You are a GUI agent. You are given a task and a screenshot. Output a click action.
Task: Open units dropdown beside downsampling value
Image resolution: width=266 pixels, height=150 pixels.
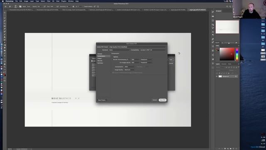tap(146, 60)
